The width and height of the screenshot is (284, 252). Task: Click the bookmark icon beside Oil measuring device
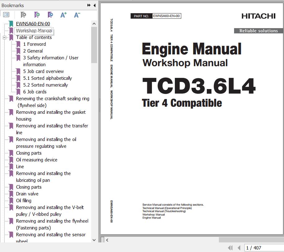click(x=11, y=160)
